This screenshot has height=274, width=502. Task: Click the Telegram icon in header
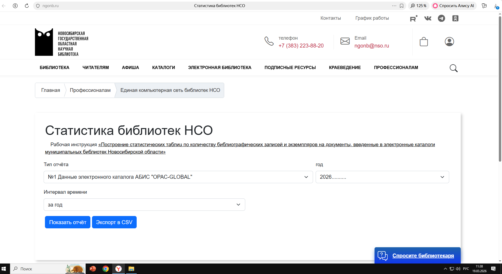pyautogui.click(x=441, y=18)
